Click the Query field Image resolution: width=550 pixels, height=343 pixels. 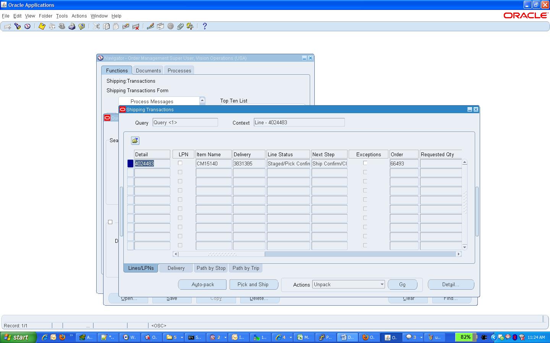coord(185,122)
